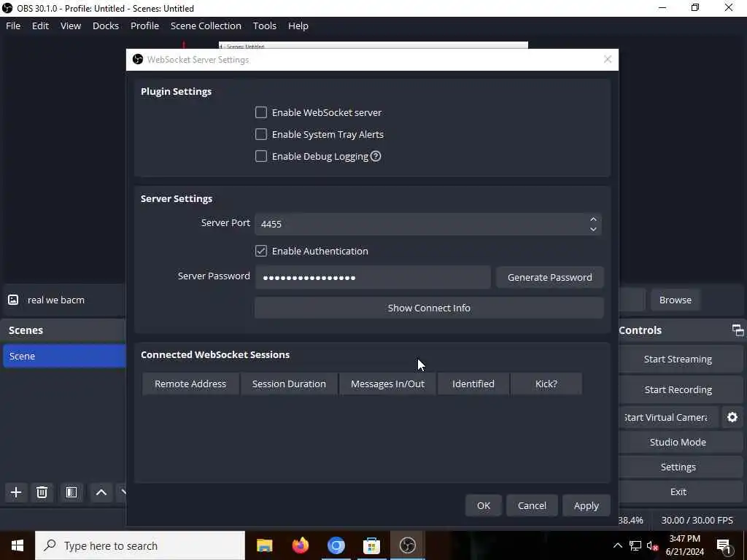Click the Server Port field

pos(427,225)
